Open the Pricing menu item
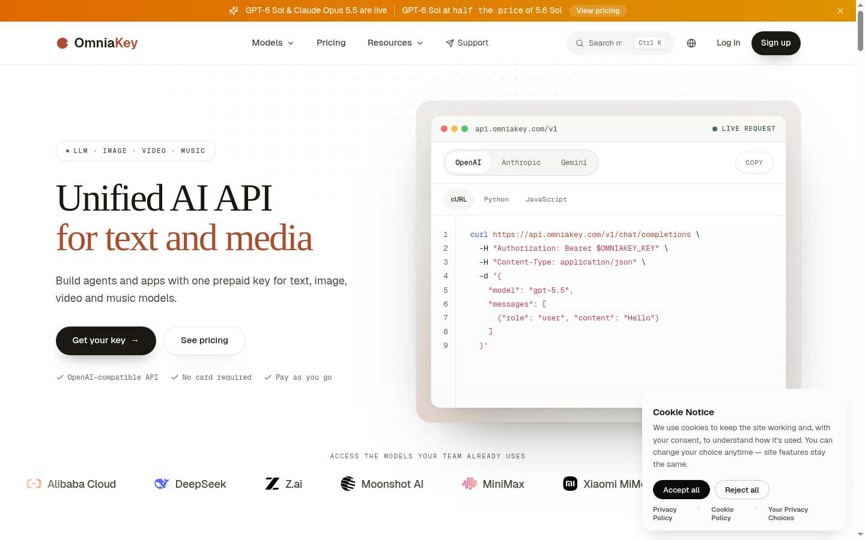 point(331,43)
